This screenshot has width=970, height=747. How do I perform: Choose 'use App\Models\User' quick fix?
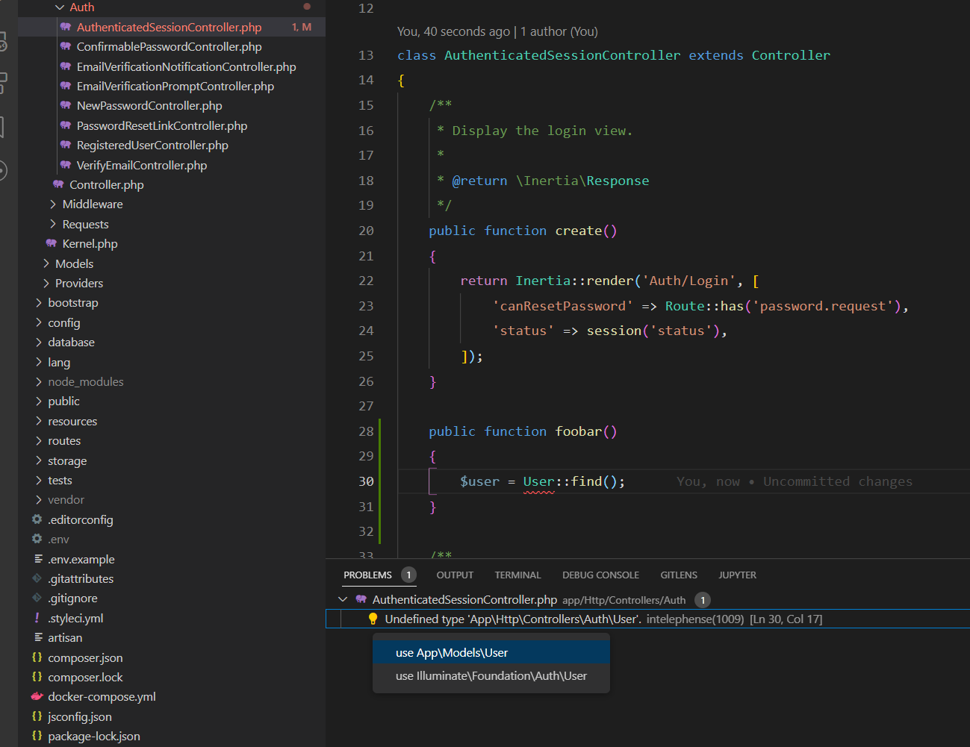[x=452, y=652]
